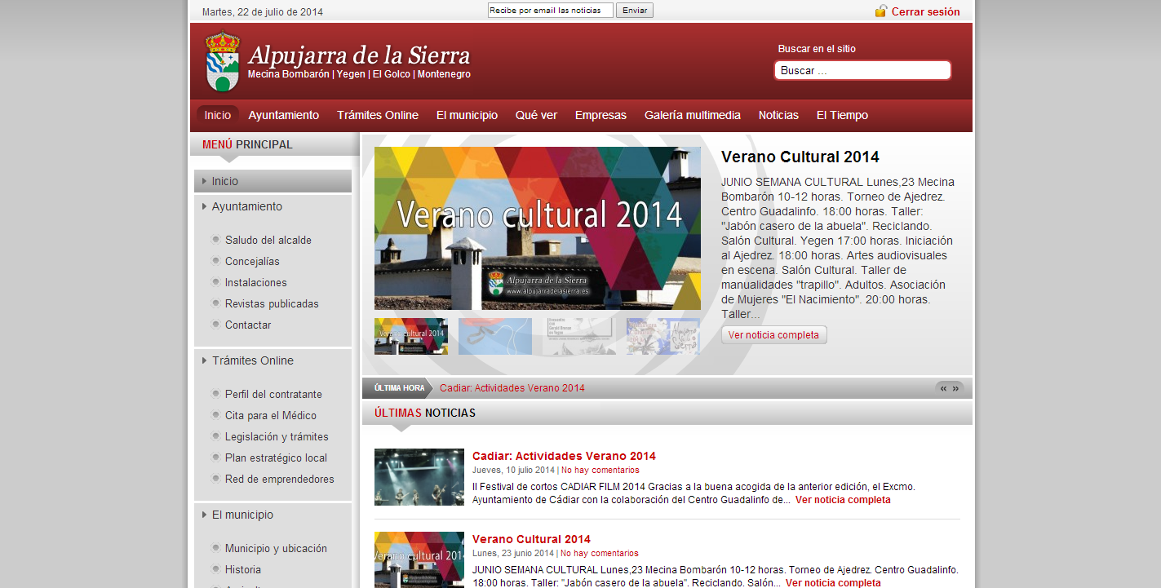Screen dimensions: 1161x588
Task: Select third slider thumbnail, grey image
Action: pos(579,336)
